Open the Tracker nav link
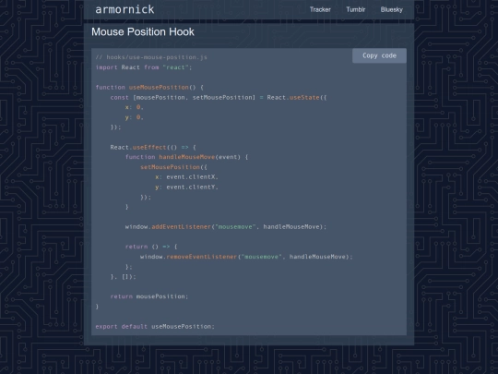This screenshot has height=374, width=498. click(320, 9)
